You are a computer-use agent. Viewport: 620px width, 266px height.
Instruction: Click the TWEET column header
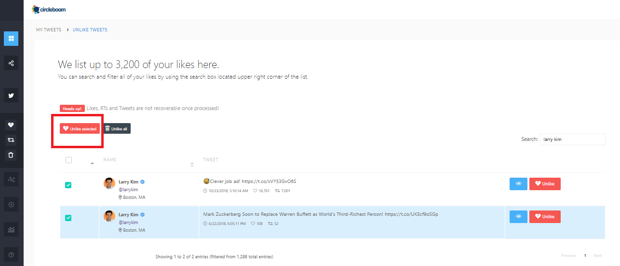[211, 159]
